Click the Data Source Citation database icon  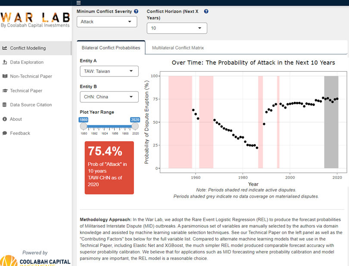(x=5, y=105)
